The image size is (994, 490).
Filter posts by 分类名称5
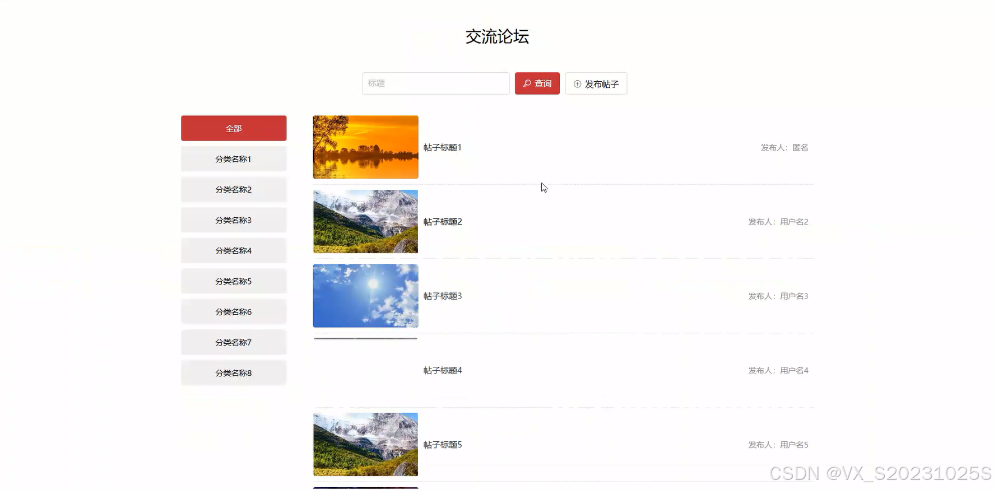[x=234, y=281]
